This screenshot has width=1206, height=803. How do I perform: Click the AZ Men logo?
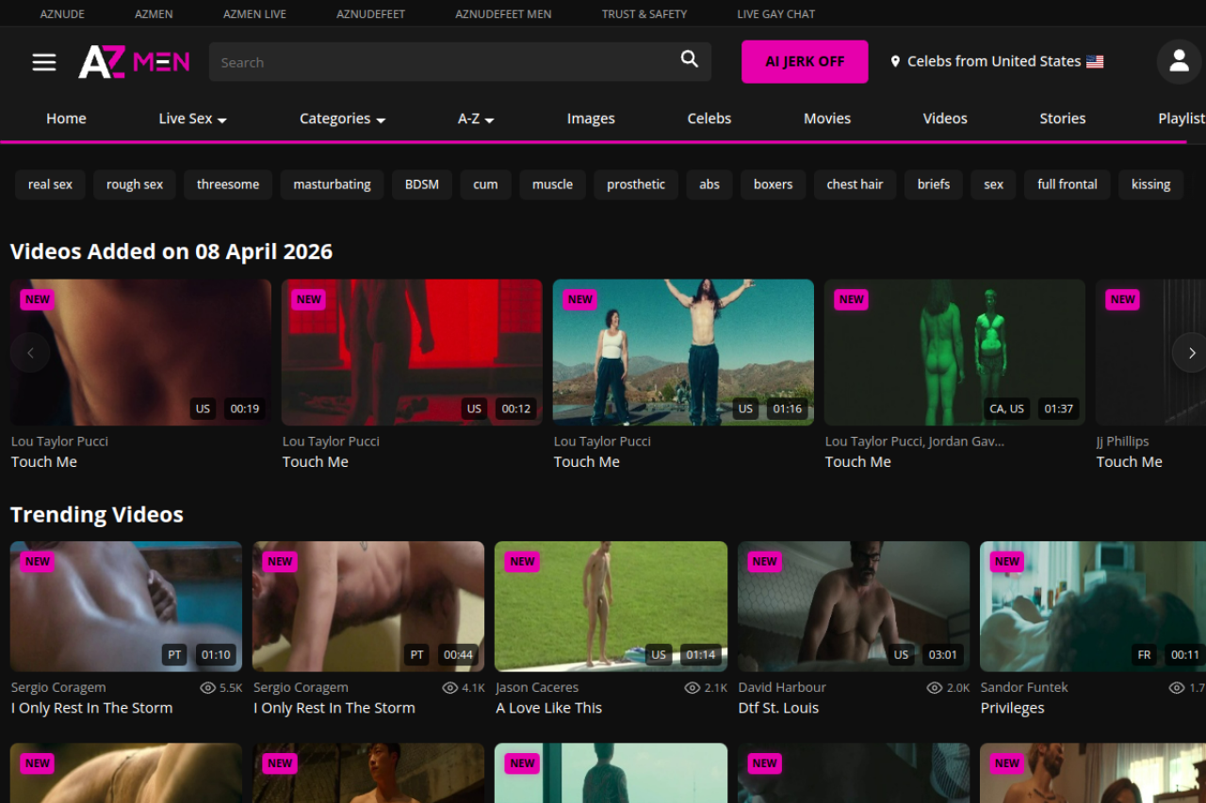pyautogui.click(x=134, y=62)
